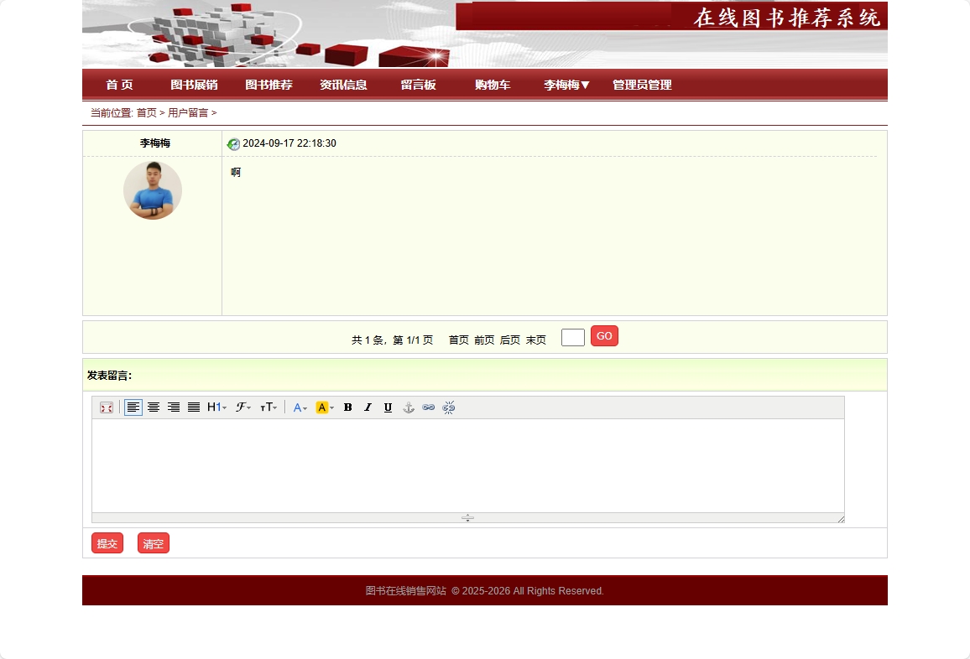Image resolution: width=970 pixels, height=659 pixels.
Task: Click the editor height handle bar
Action: 467,518
